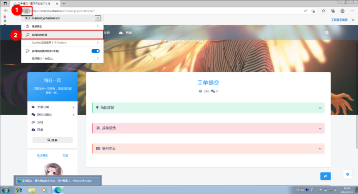
Task: Click the lightbulb icon in 功能建议
Action: (97, 108)
